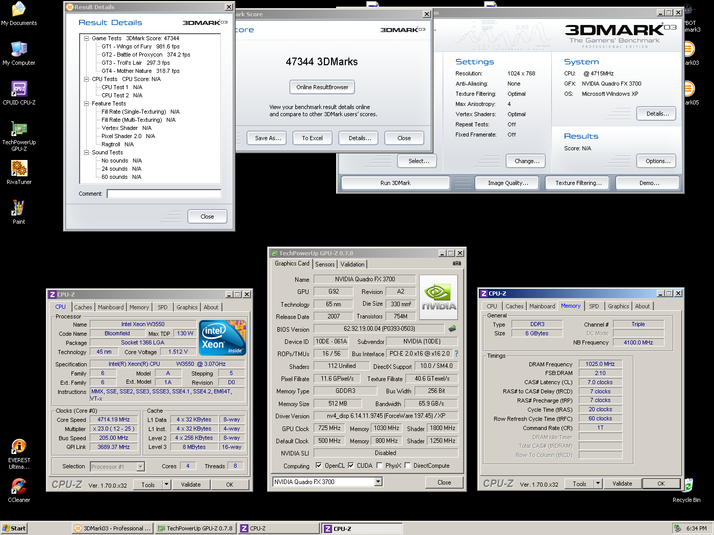Click the GPU-Z screenshot camera icon
Screen dimensions: 714x535
point(457,263)
